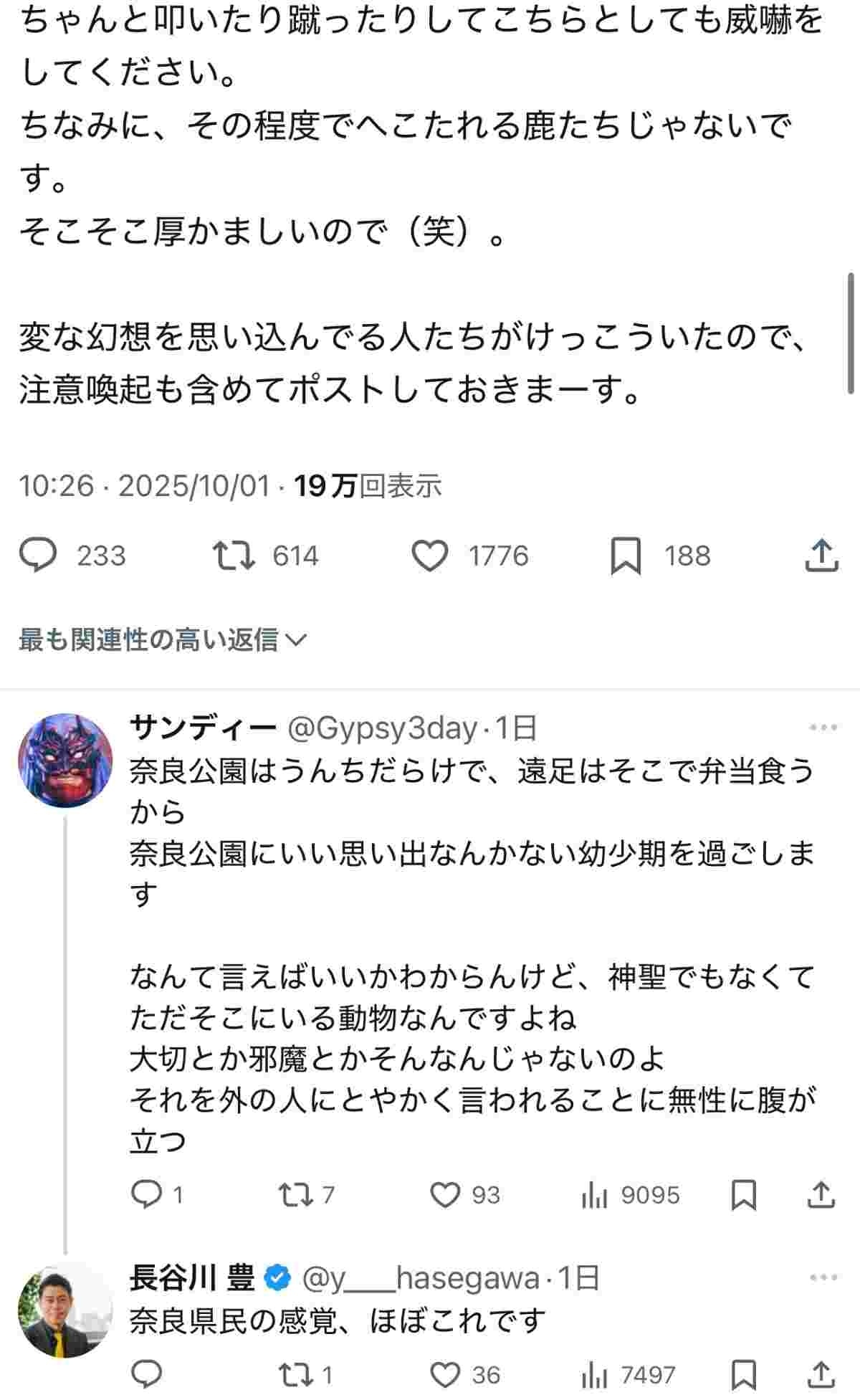860x1400 pixels.
Task: Open the @Gypsy3day handle link
Action: 382,728
